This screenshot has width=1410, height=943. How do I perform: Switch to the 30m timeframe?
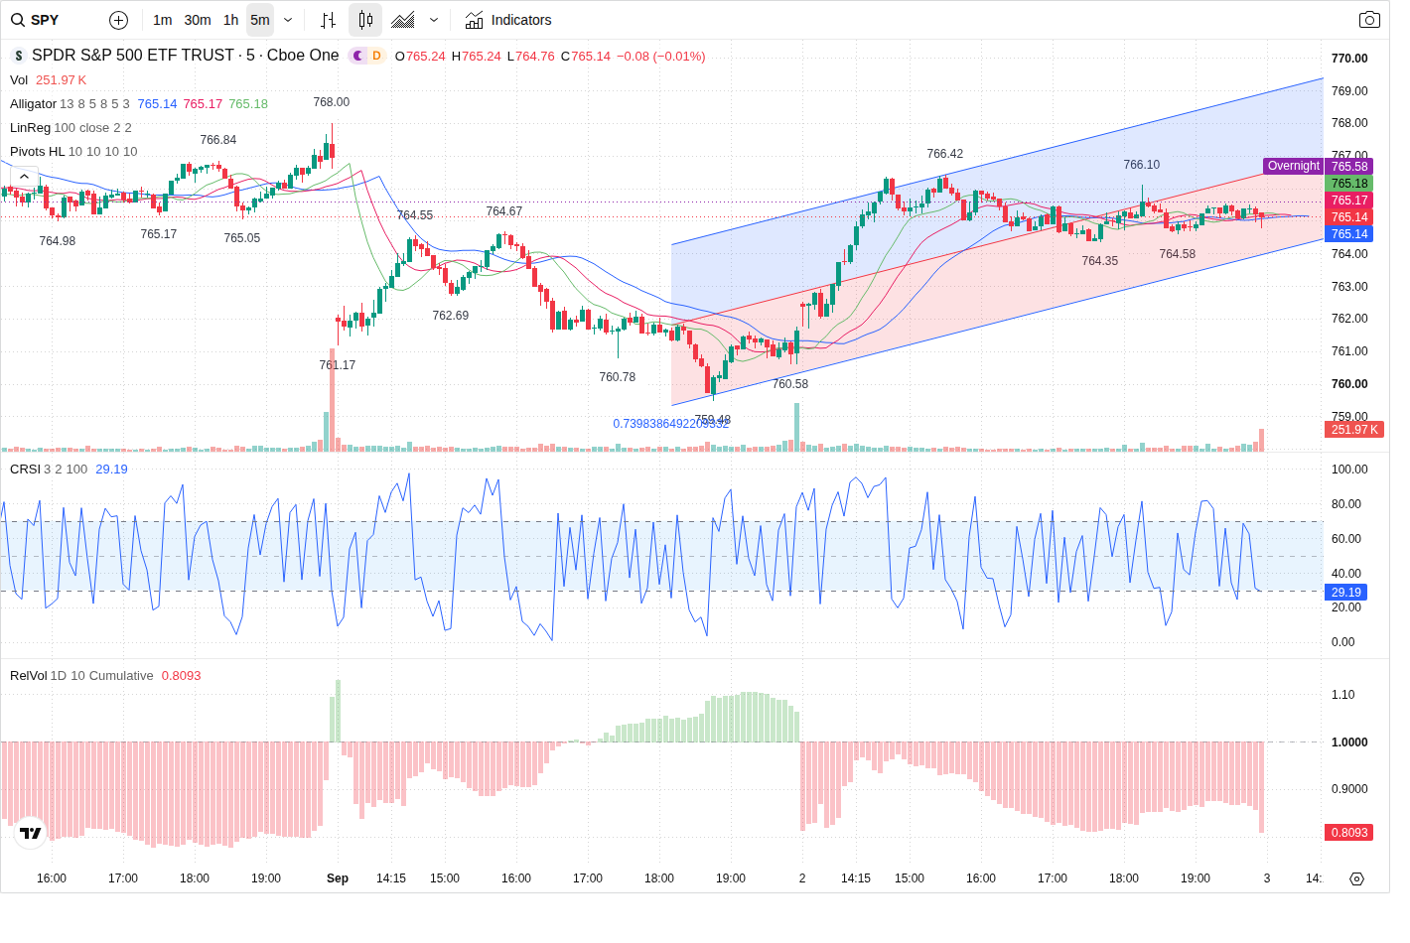click(x=198, y=20)
